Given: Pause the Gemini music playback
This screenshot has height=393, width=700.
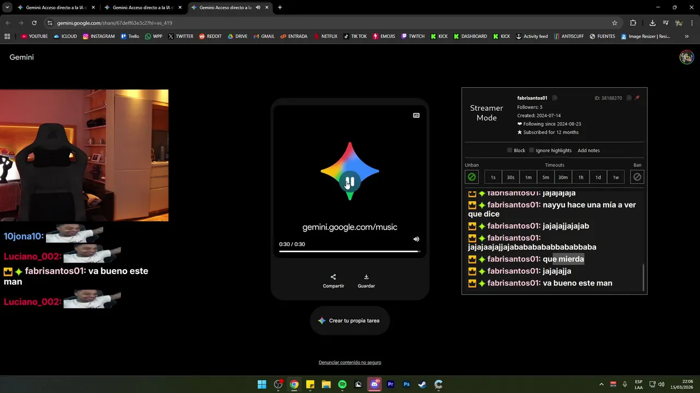Looking at the screenshot, I should (x=350, y=182).
